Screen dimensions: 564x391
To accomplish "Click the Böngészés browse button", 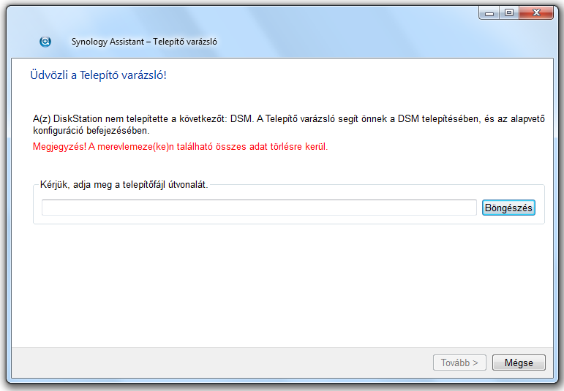I will point(508,208).
